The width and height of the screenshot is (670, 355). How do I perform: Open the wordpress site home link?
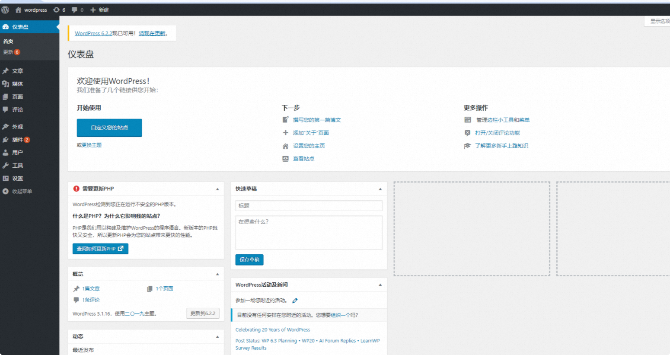coord(31,10)
